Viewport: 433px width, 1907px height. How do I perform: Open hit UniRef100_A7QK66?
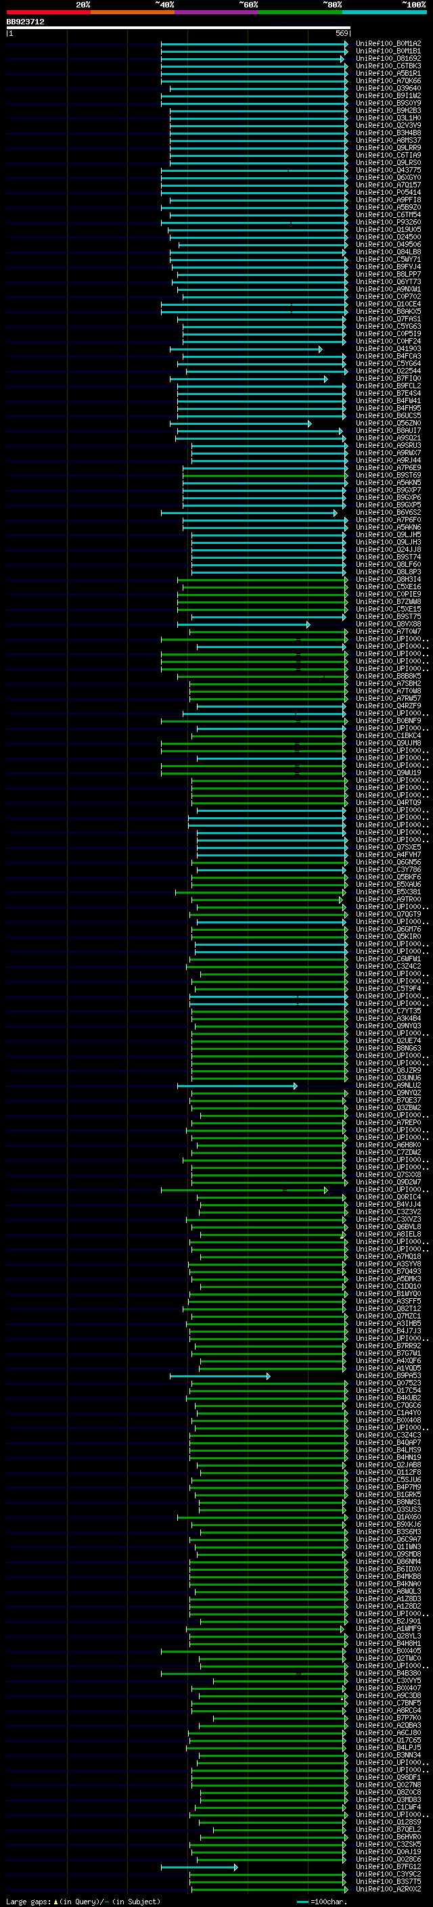(x=388, y=81)
